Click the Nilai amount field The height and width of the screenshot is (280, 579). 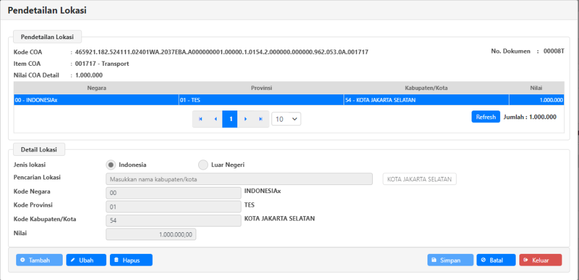[151, 235]
